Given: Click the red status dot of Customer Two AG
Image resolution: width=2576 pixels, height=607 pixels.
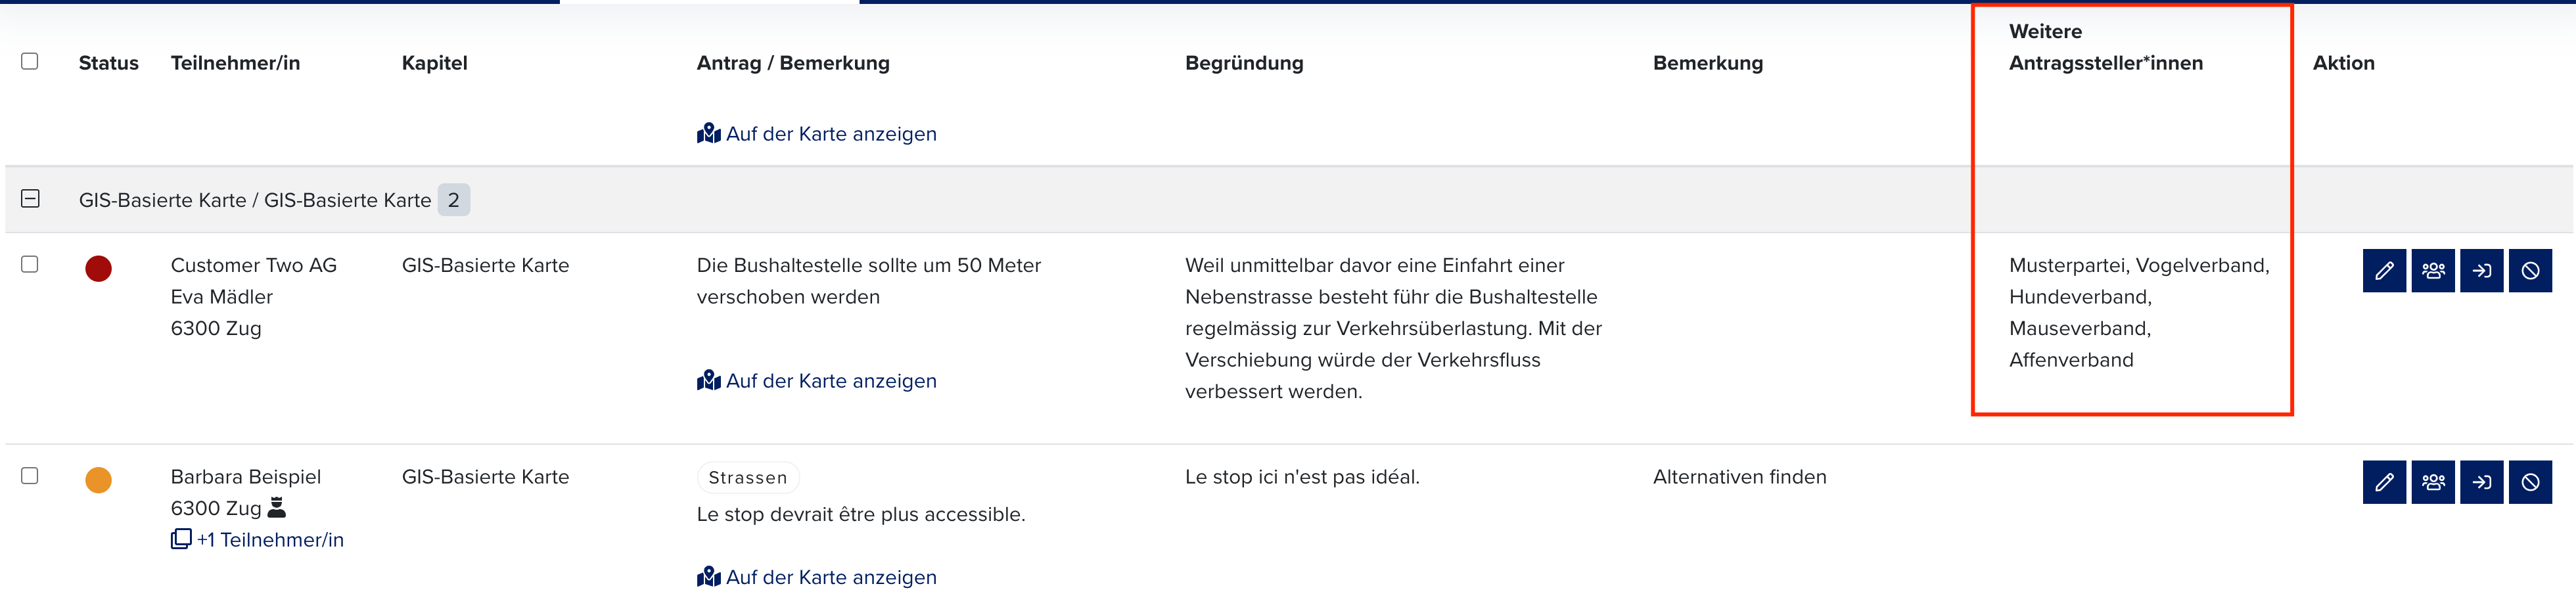Looking at the screenshot, I should tap(98, 268).
